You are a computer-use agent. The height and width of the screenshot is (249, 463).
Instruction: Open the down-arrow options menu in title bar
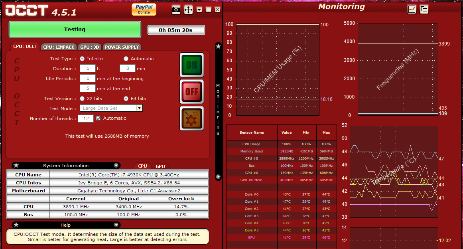coord(199,10)
